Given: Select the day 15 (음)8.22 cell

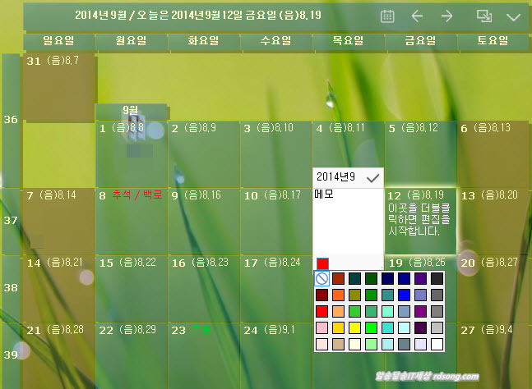Looking at the screenshot, I should (x=132, y=288).
